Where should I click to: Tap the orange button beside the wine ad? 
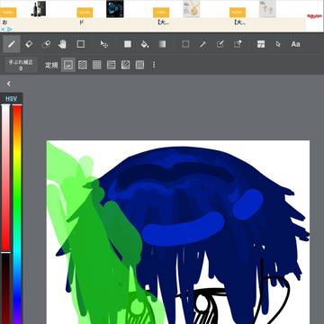click(x=8, y=13)
